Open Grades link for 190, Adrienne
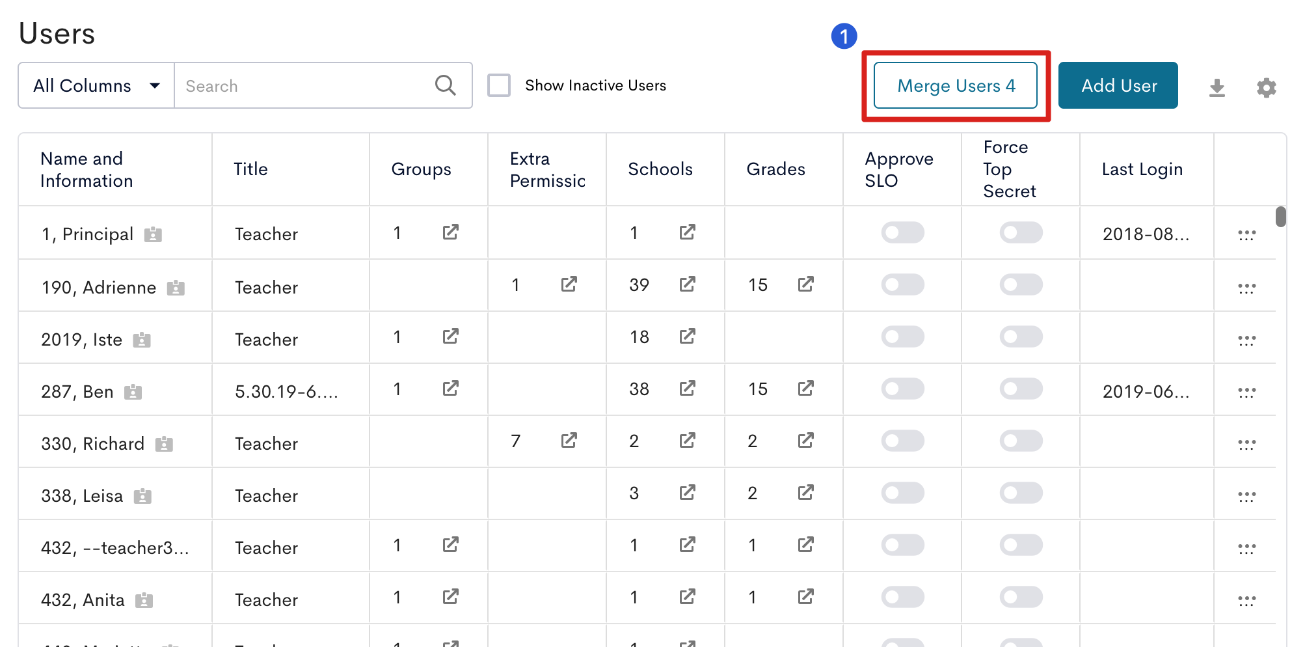The width and height of the screenshot is (1305, 647). pos(806,284)
